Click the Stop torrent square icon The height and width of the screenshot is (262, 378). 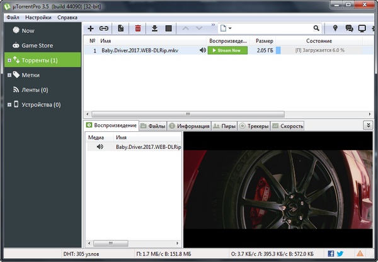pos(168,28)
